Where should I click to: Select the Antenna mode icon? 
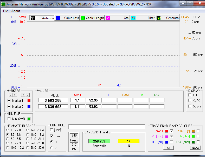pyautogui.click(x=33, y=18)
